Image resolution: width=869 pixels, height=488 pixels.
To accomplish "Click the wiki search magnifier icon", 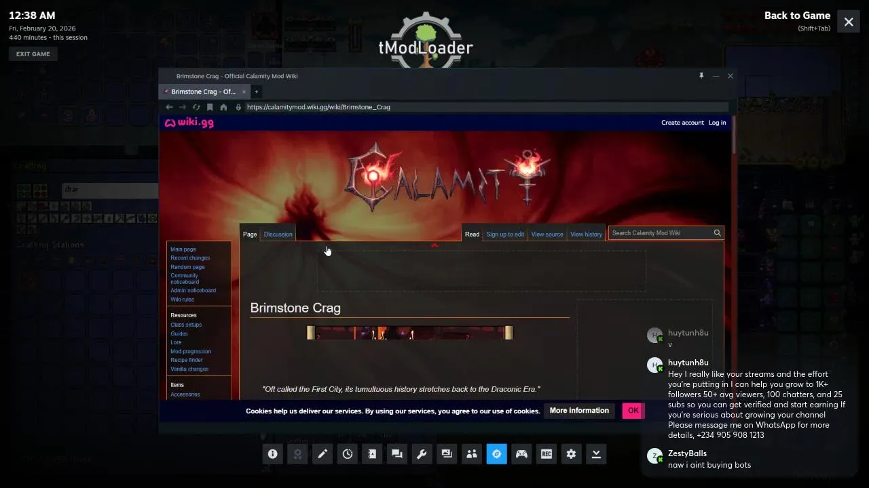I will pyautogui.click(x=717, y=233).
